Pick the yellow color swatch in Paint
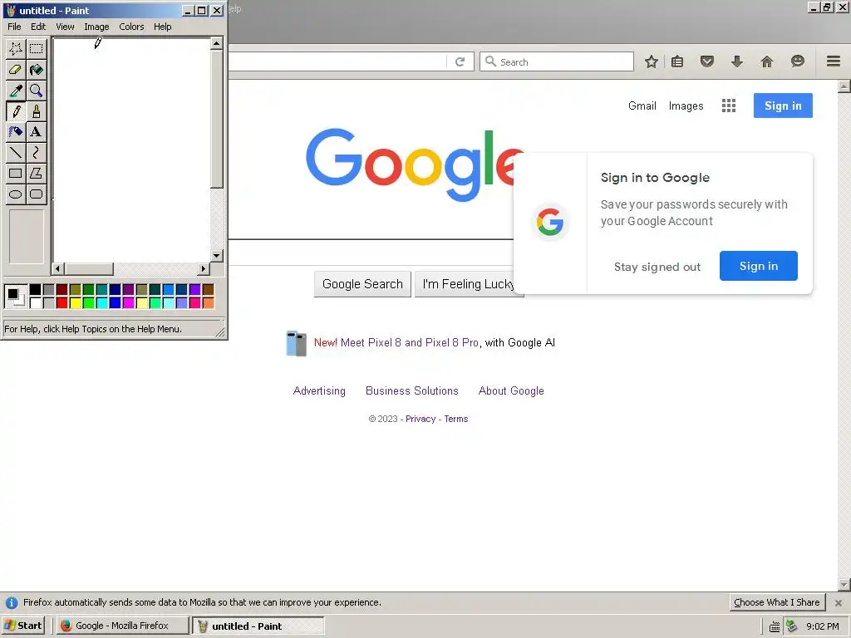This screenshot has width=851, height=638. [76, 302]
